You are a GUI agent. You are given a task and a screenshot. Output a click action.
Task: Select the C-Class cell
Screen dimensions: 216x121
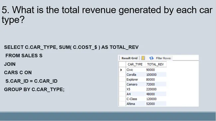pyautogui.click(x=135, y=99)
